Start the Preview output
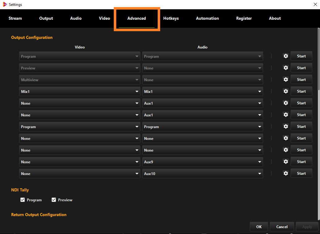The width and height of the screenshot is (320, 234). pos(301,68)
